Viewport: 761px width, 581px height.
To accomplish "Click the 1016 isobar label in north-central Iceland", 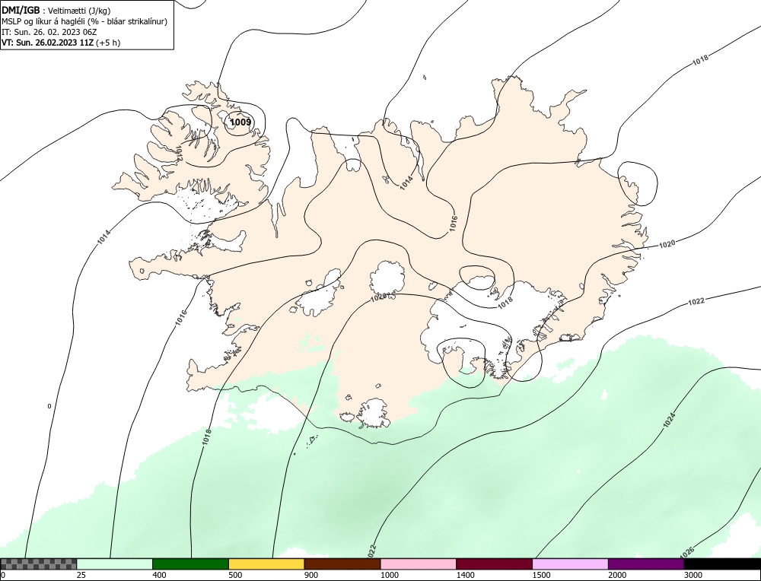I will 454,224.
